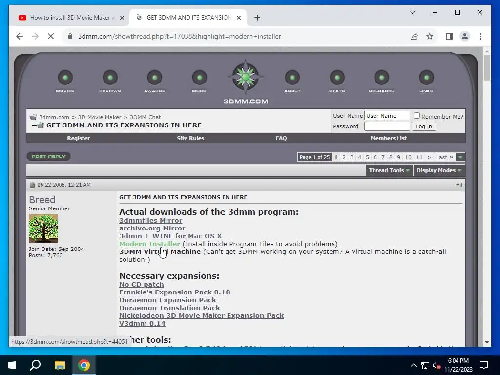Click the muted volume tray icon
Screen dimensions: 500x375
437,365
